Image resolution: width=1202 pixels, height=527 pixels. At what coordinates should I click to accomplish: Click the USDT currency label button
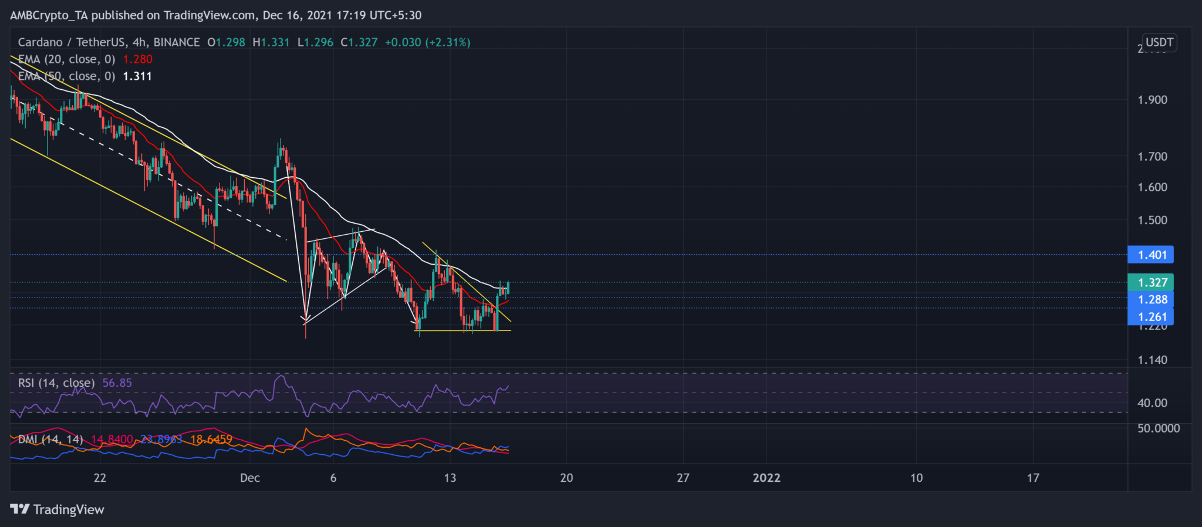[1159, 42]
